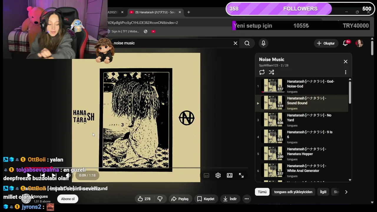The height and width of the screenshot is (212, 377).
Task: Toggle loop playlist
Action: 262,72
